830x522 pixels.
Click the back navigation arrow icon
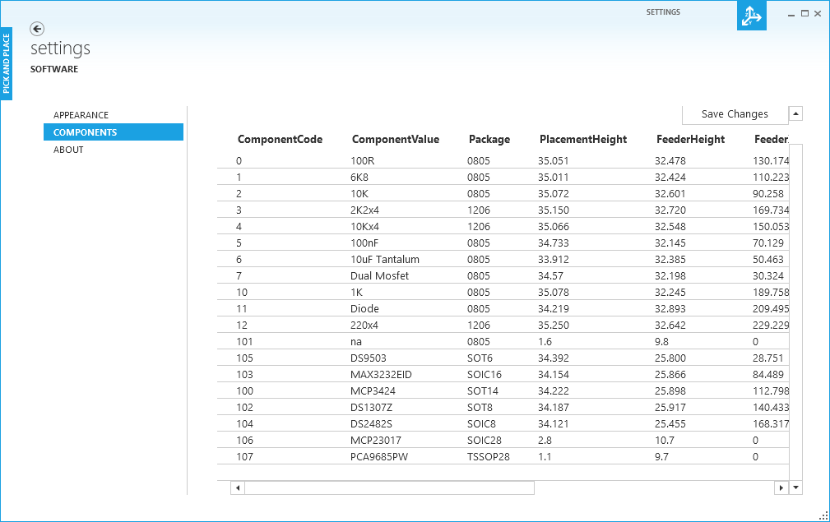36,29
